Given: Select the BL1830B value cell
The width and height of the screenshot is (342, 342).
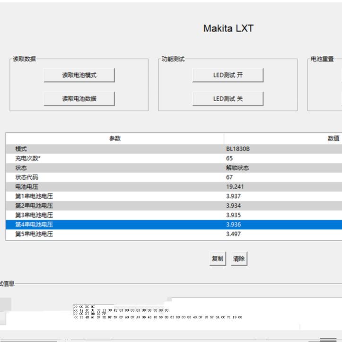Looking at the screenshot, I should (x=238, y=149).
